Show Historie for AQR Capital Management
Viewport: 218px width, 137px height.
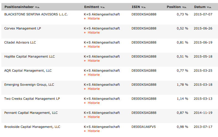(94, 75)
